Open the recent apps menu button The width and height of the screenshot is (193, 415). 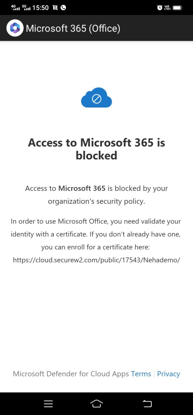click(x=49, y=404)
